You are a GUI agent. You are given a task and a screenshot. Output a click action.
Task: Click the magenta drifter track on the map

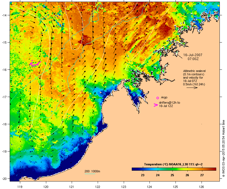coord(35,63)
